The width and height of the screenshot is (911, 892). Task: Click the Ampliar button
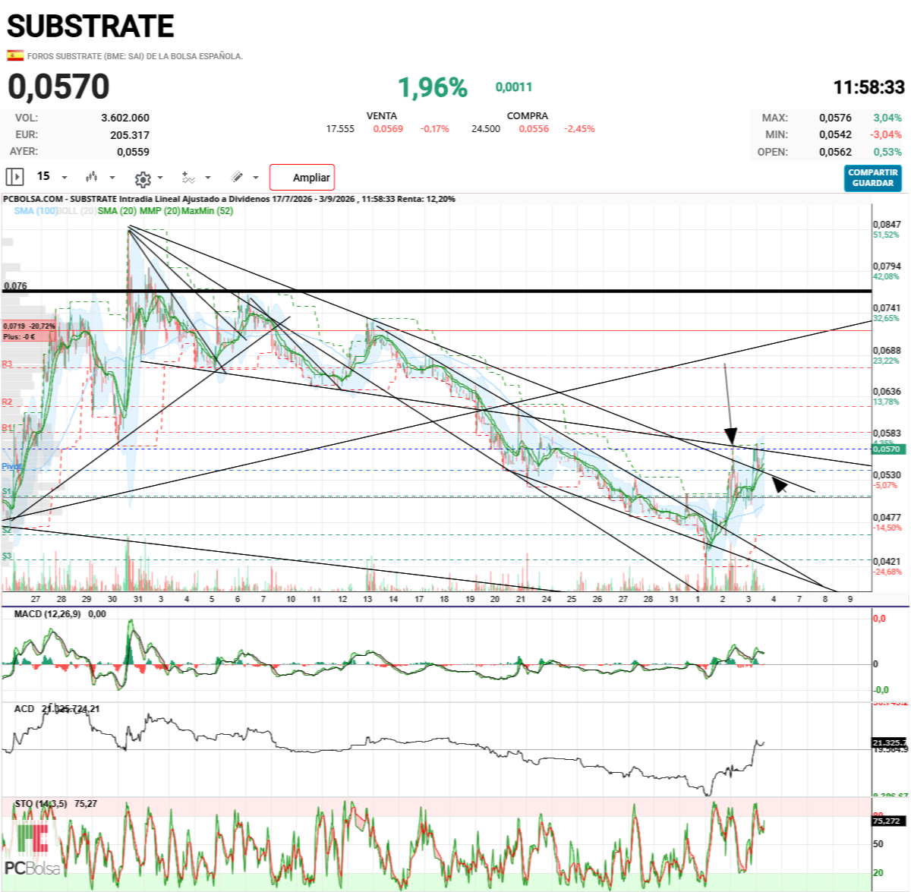302,178
